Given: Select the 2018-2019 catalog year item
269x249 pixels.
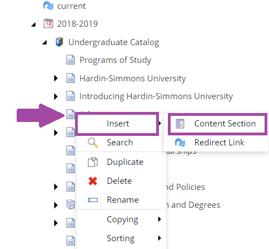Looking at the screenshot, I should tap(77, 24).
